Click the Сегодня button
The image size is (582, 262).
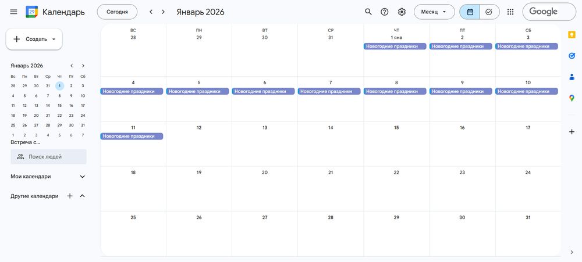pyautogui.click(x=117, y=12)
